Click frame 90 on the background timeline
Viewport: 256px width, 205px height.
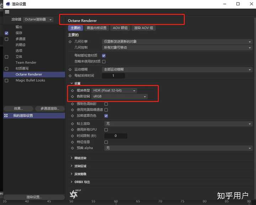[249, 201]
